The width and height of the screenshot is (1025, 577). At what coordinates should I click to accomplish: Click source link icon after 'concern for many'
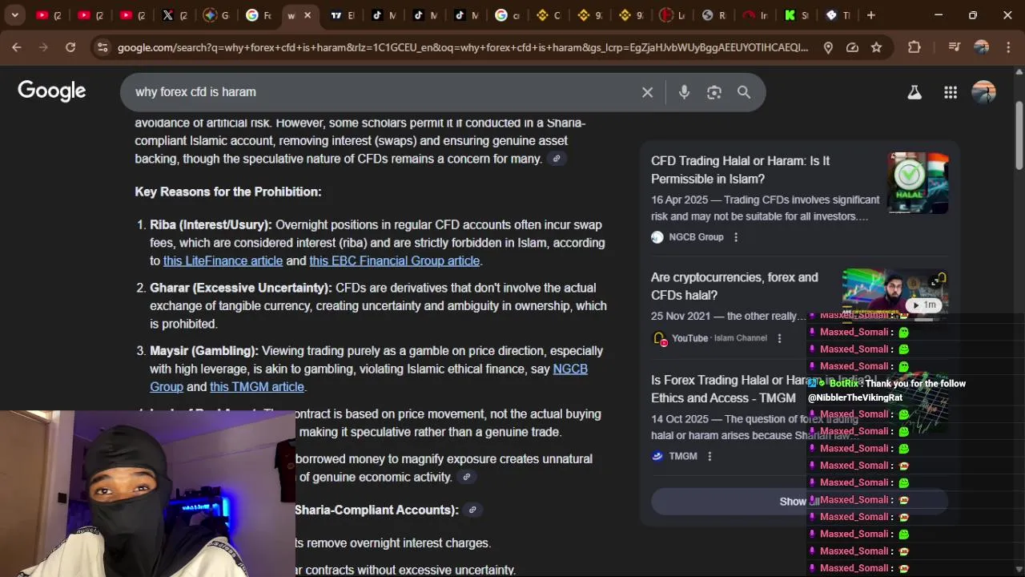[557, 159]
